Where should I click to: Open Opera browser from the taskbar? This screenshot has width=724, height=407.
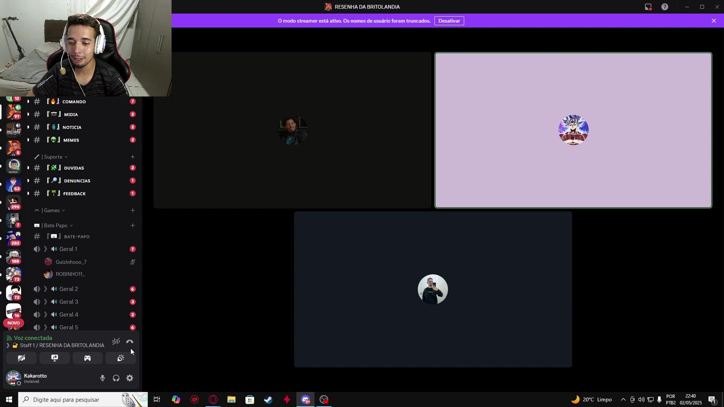(x=213, y=399)
